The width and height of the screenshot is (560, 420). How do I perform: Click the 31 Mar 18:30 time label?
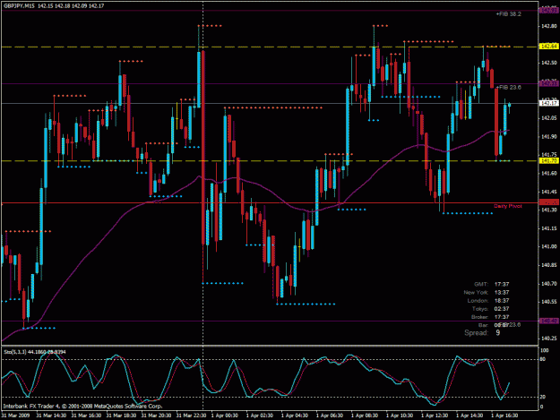(x=121, y=416)
